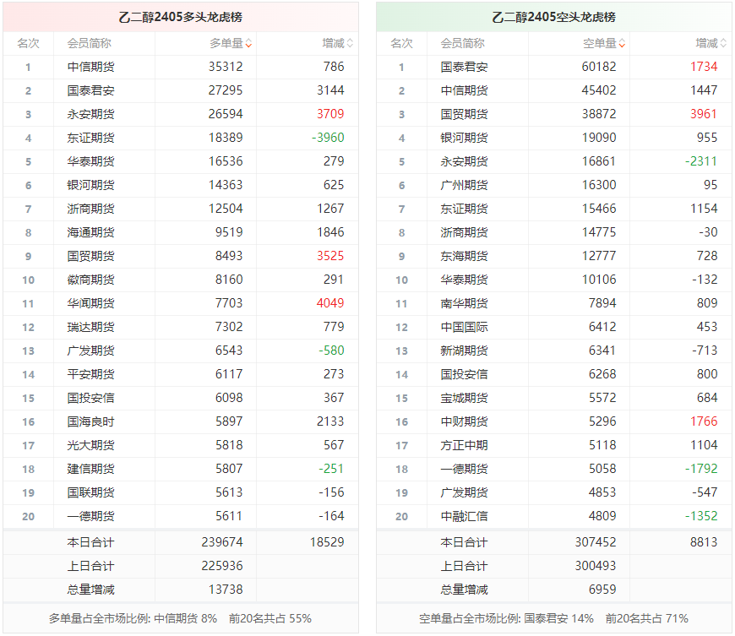
Task: Sort short table by 空单量 arrows
Action: [x=622, y=44]
